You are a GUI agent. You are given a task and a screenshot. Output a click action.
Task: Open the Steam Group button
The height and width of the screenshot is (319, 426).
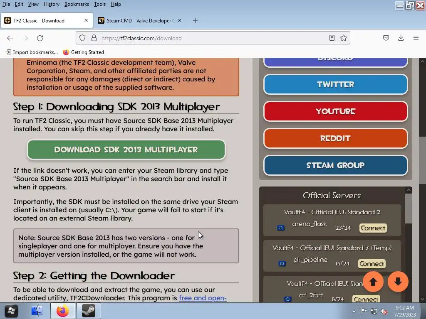coord(336,165)
